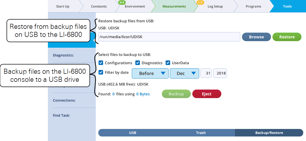Screen dimensions: 306x141
Task: Open the Log Setup tab
Action: (x=215, y=6)
